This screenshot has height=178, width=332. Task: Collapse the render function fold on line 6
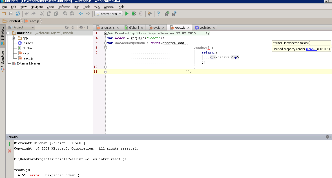pos(105,48)
